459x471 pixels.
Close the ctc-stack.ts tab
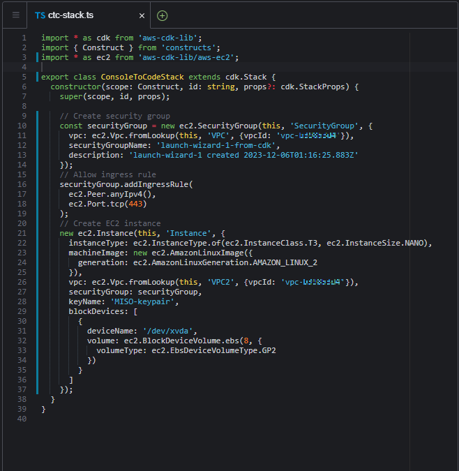point(142,15)
